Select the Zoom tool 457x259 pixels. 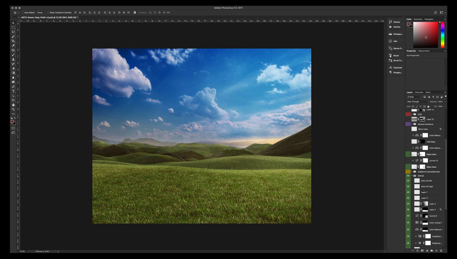pyautogui.click(x=13, y=109)
